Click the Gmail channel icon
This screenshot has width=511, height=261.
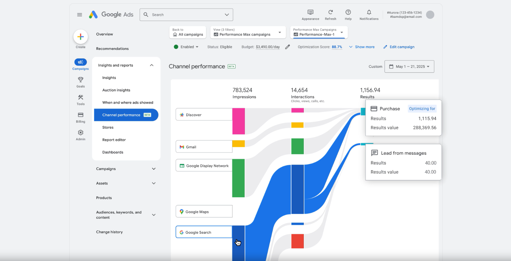tap(182, 147)
